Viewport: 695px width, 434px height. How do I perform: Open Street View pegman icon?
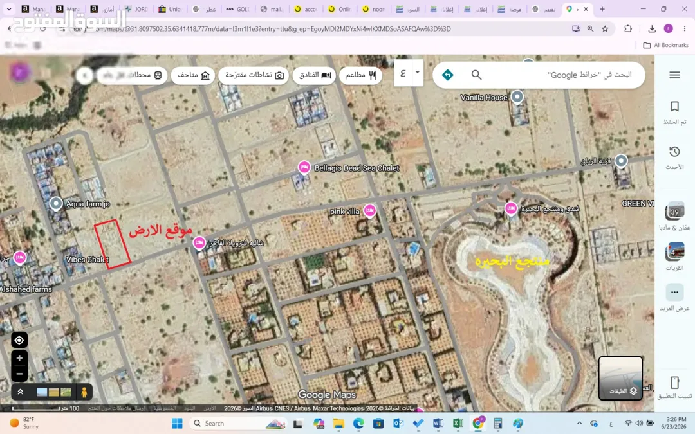(84, 392)
